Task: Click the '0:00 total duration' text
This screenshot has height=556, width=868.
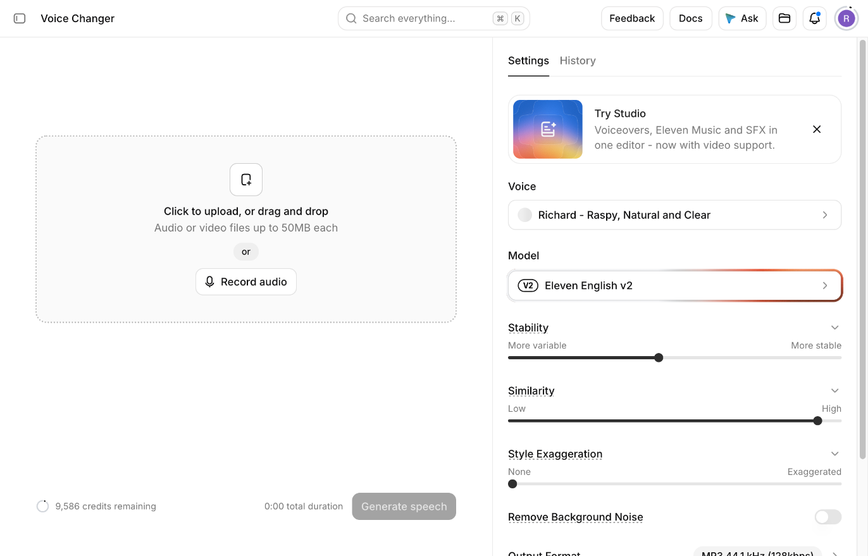Action: pos(304,506)
